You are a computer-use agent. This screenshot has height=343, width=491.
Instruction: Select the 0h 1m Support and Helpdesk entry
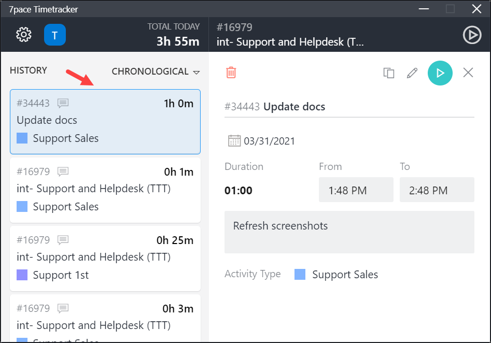click(105, 190)
